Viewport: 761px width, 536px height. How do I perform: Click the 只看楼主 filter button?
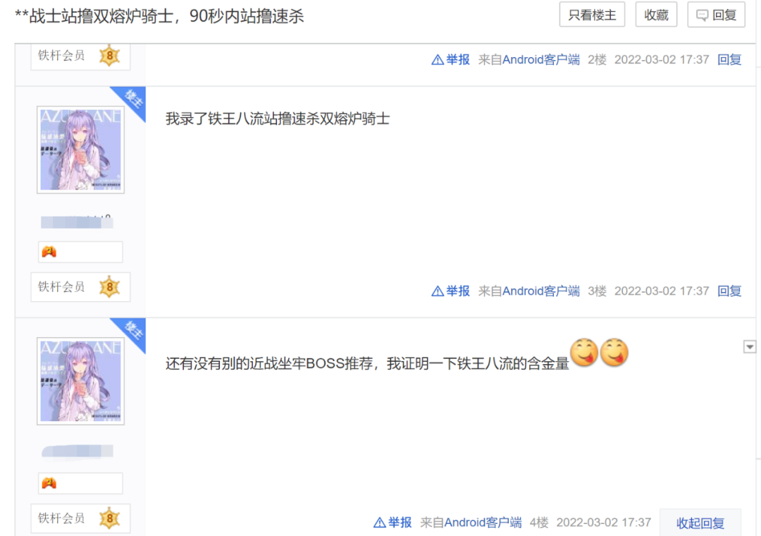592,15
